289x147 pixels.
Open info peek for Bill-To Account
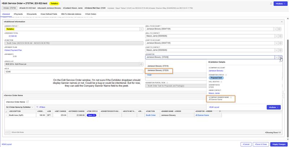click(x=279, y=29)
